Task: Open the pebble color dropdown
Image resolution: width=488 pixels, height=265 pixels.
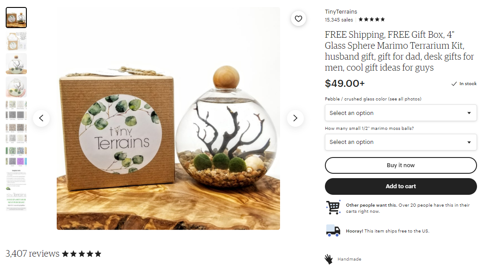Action: [401, 113]
